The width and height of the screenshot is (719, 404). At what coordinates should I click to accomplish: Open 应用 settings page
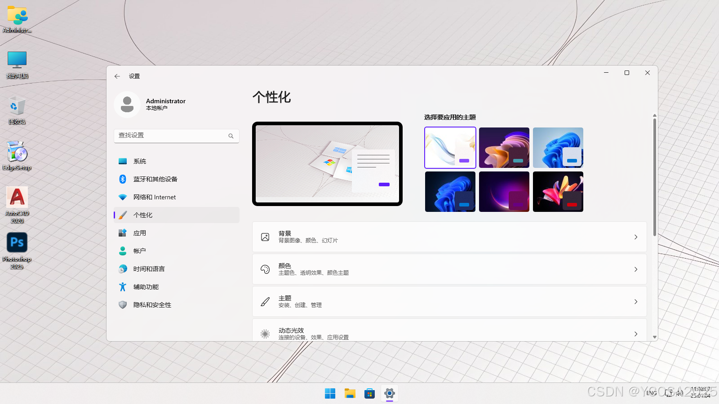click(177, 233)
